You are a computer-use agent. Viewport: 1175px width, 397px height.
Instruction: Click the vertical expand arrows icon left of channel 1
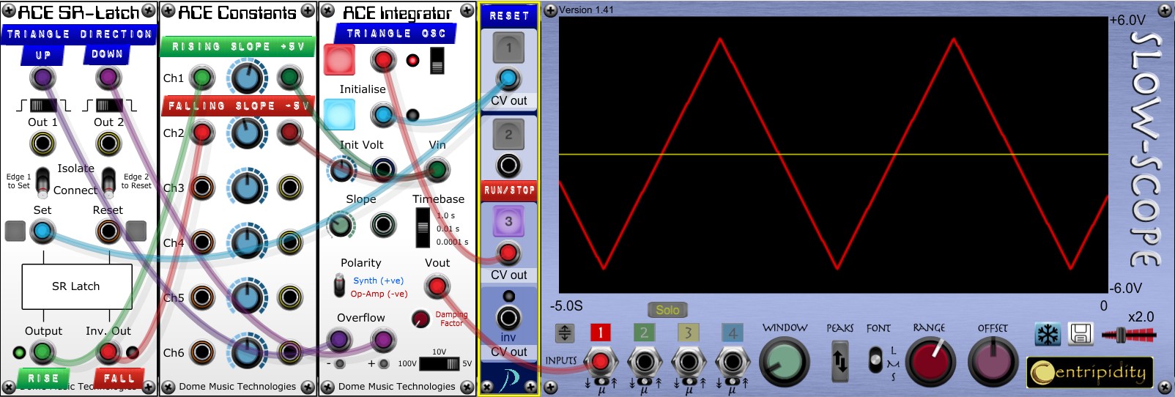[565, 333]
